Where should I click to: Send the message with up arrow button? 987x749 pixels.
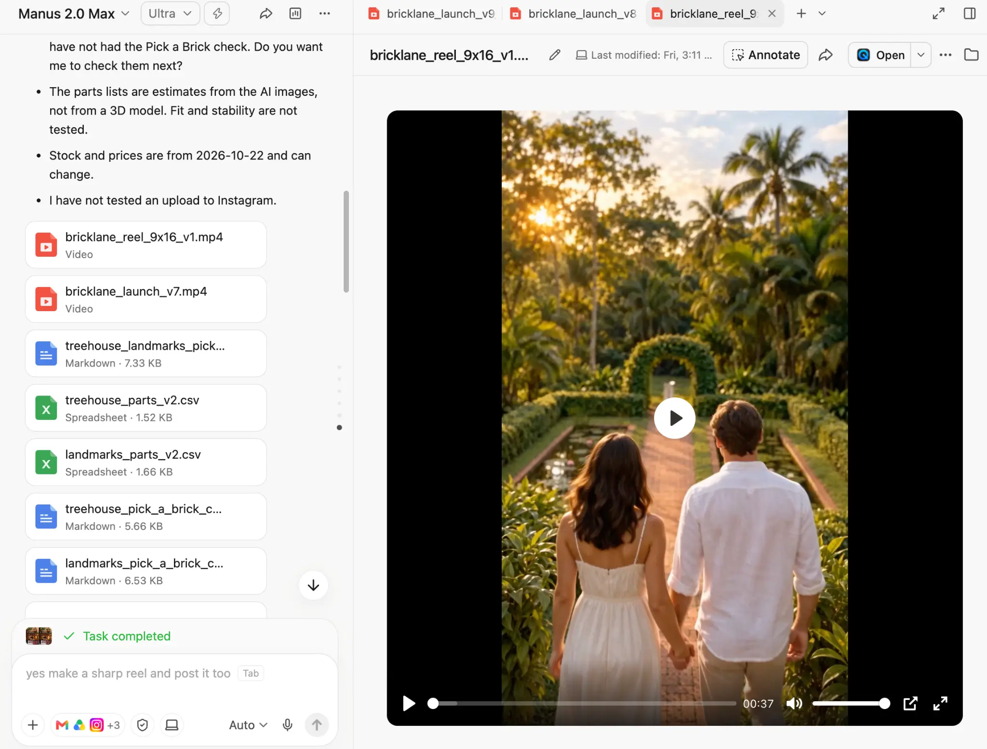click(317, 724)
